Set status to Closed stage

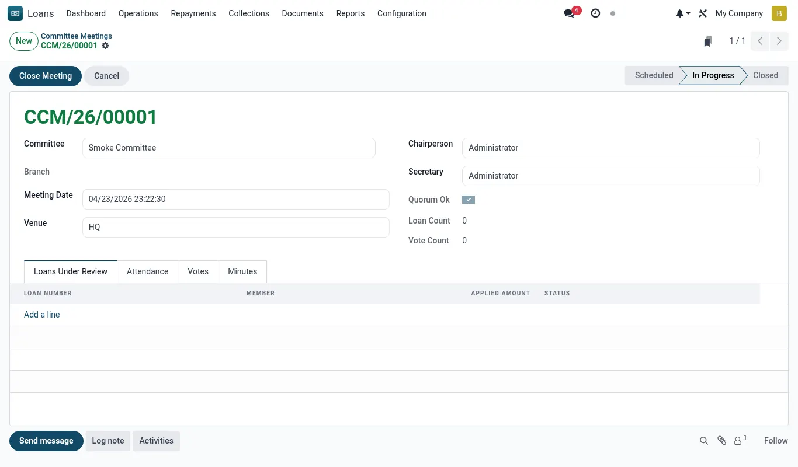(765, 75)
